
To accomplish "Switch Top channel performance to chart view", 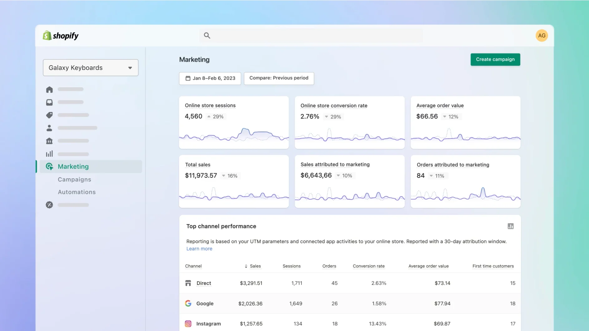I will point(511,226).
